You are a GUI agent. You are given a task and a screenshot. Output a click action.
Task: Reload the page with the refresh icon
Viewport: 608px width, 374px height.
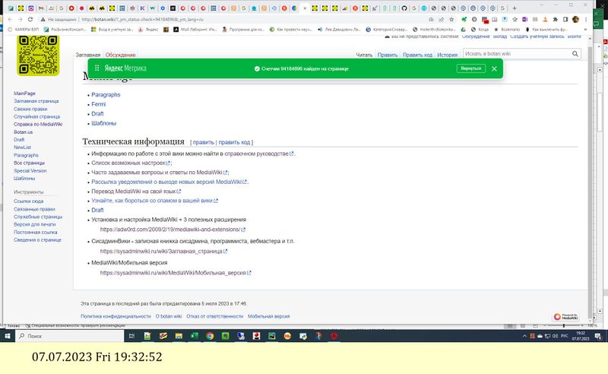[x=30, y=20]
